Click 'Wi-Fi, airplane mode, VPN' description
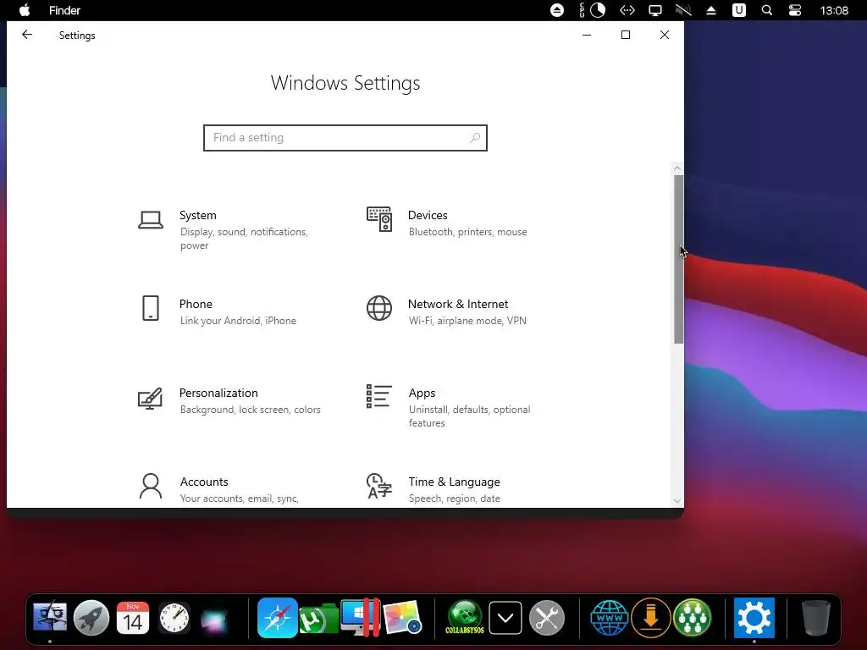Viewport: 867px width, 650px height. (467, 321)
